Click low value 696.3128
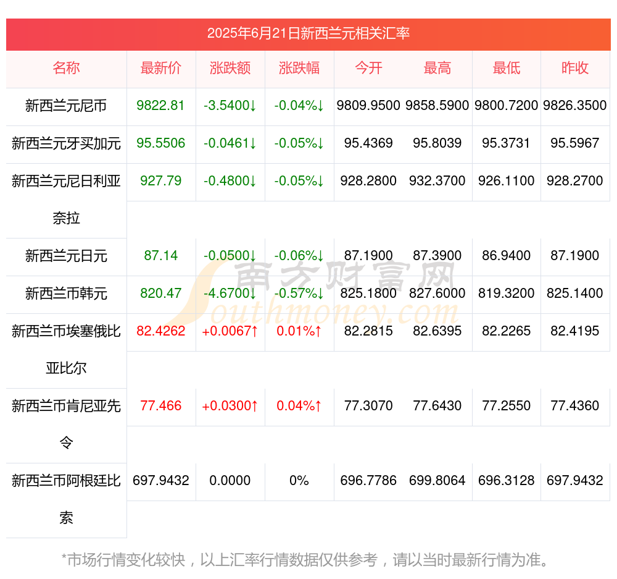 pyautogui.click(x=507, y=481)
